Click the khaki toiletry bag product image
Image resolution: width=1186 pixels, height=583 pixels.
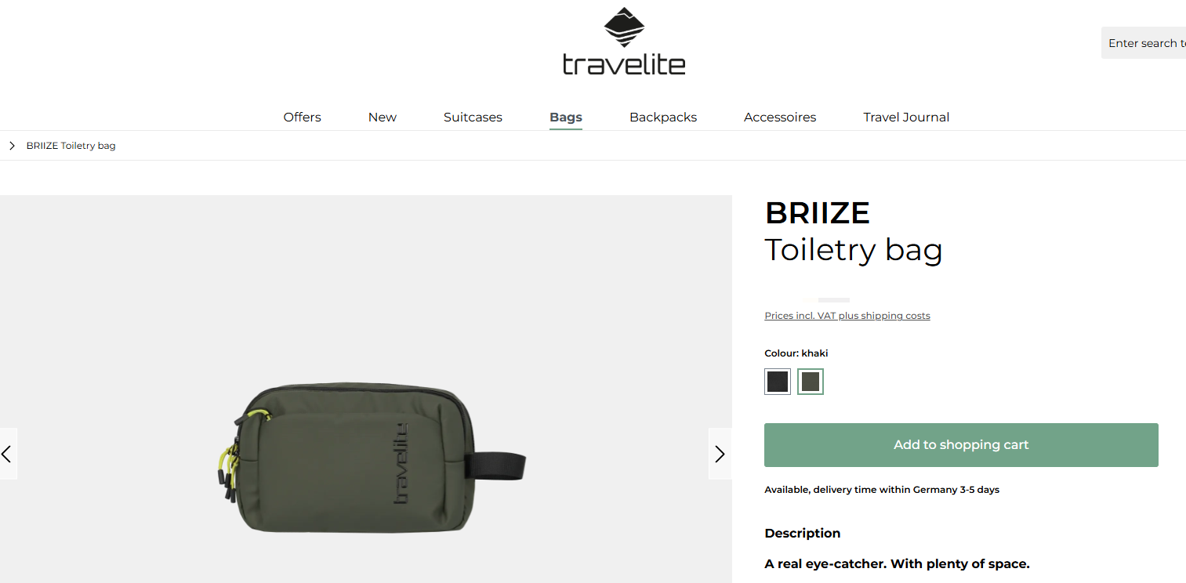click(370, 458)
